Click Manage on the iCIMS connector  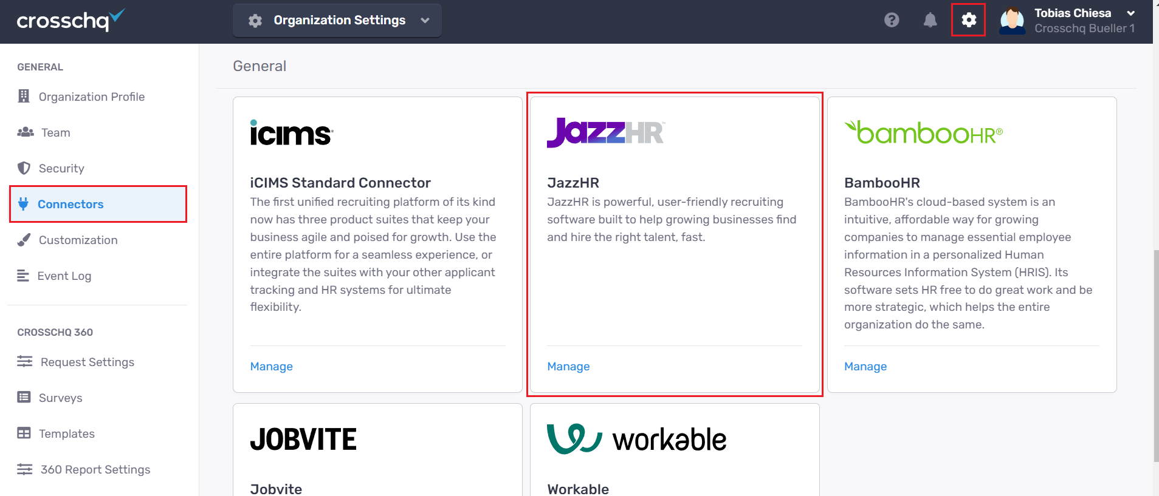[x=272, y=366]
